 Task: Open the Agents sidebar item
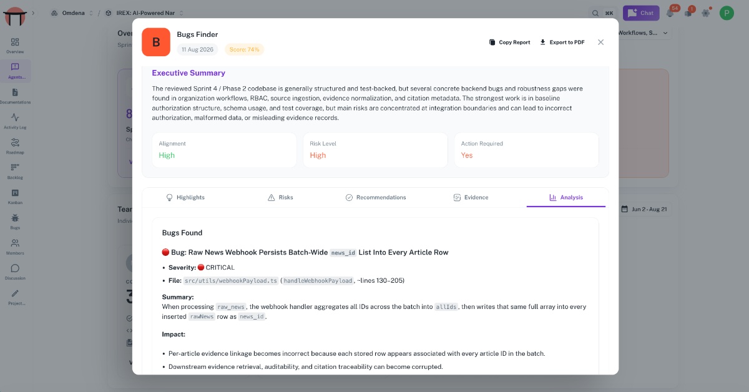click(15, 71)
